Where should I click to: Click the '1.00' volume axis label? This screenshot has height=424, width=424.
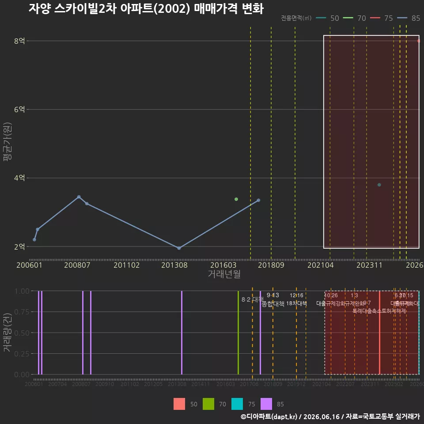22,291
